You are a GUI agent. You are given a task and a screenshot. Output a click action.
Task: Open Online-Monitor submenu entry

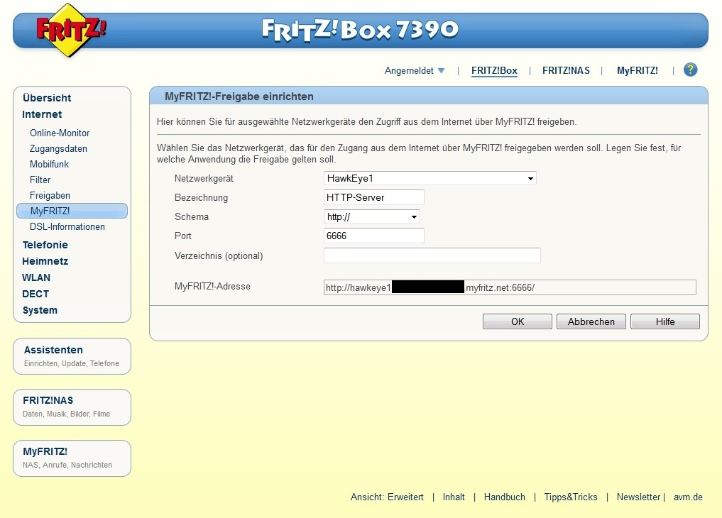60,133
